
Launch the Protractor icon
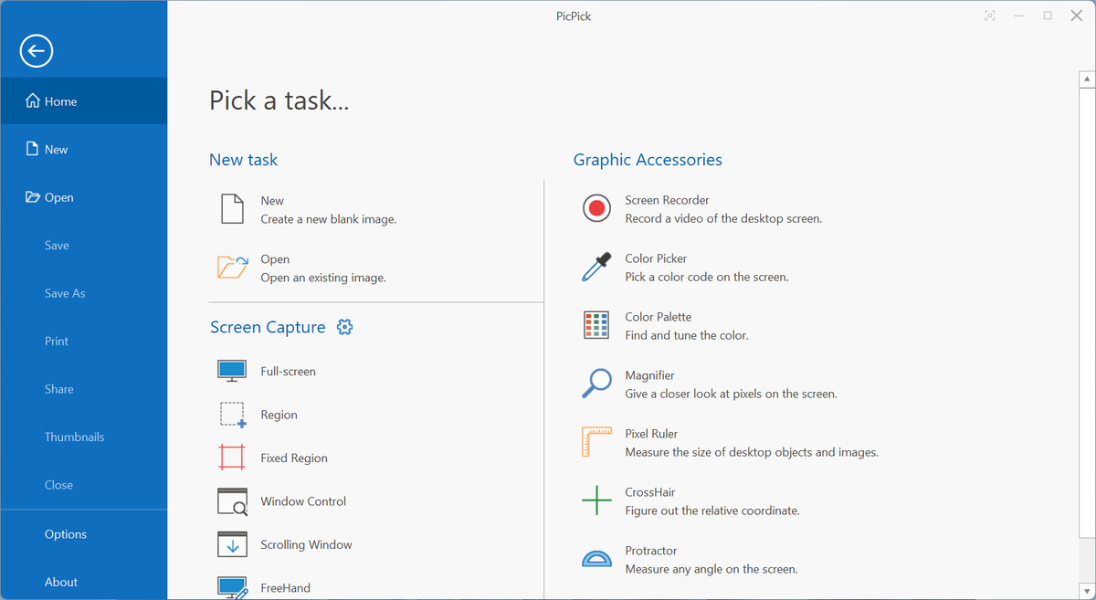tap(596, 559)
